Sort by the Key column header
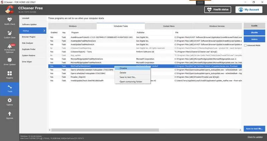267x141 pixels. pos(64,32)
